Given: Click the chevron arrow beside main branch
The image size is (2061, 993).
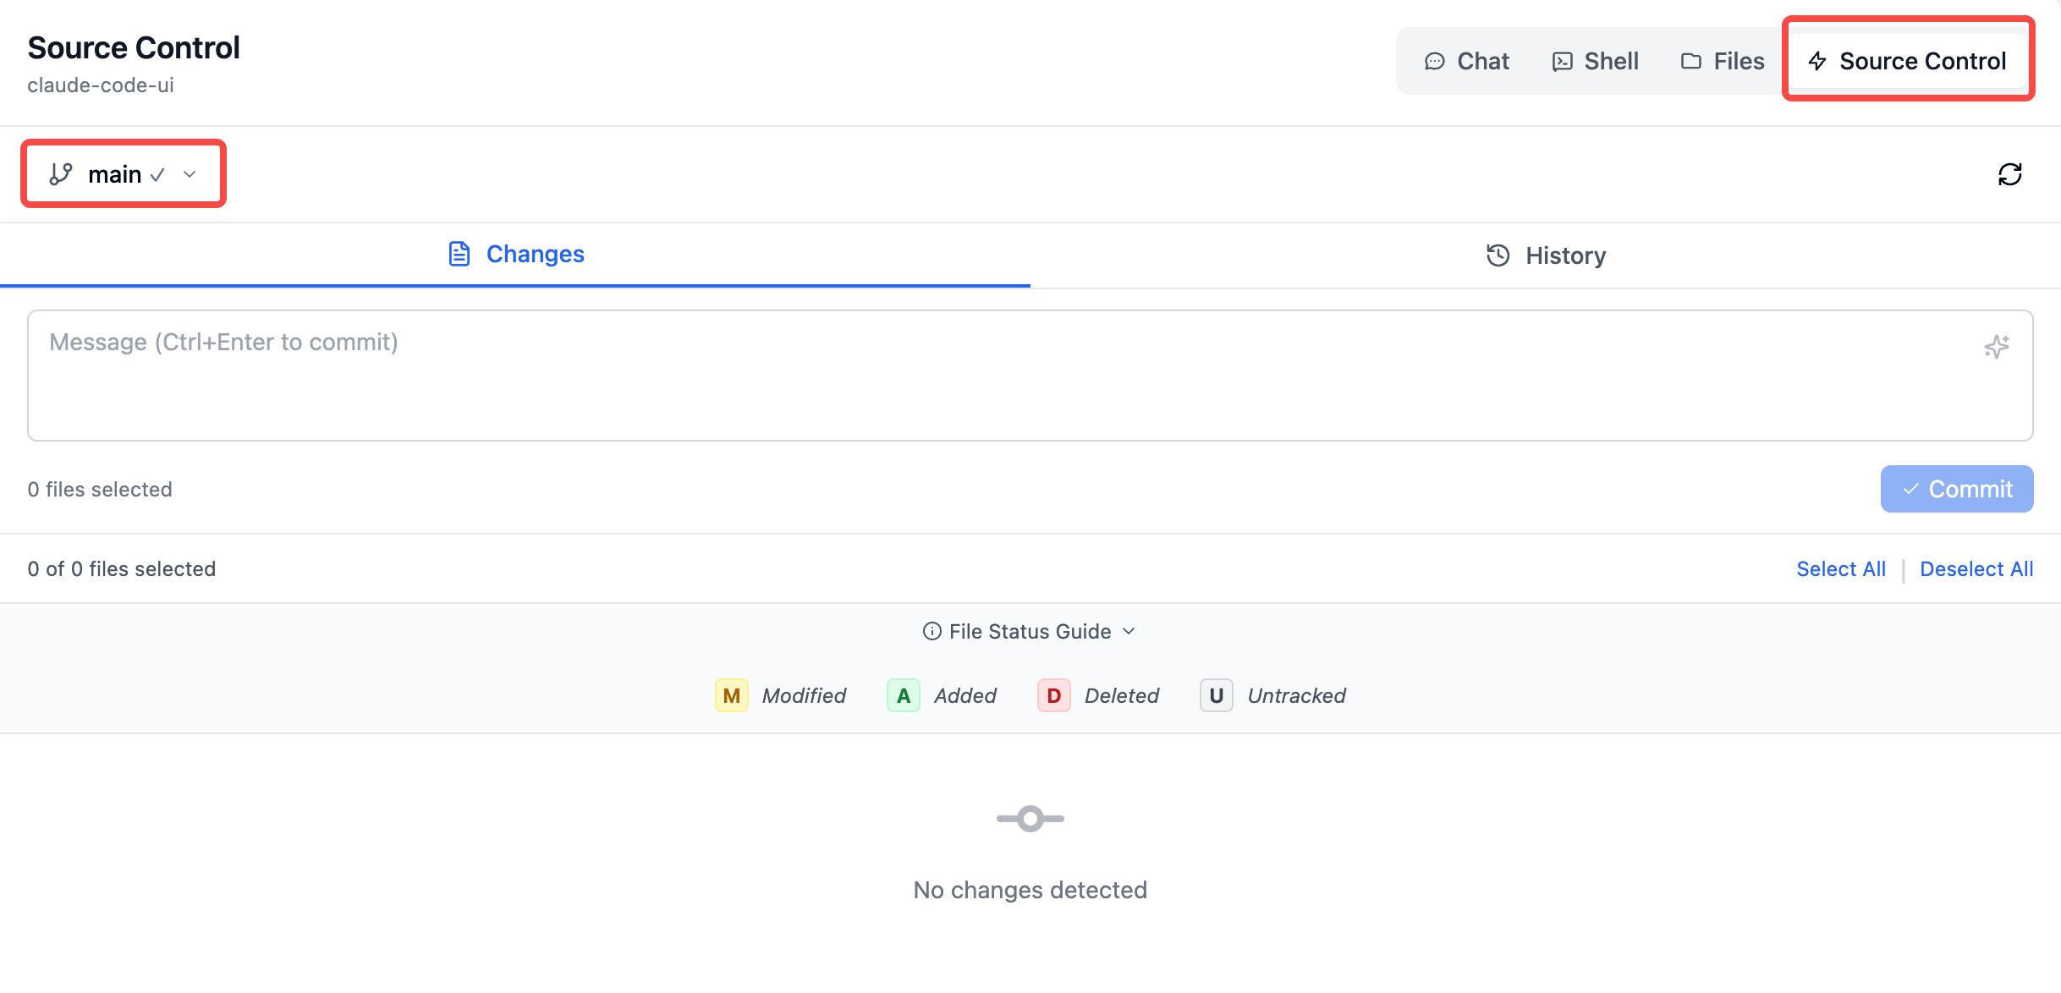Looking at the screenshot, I should (x=190, y=174).
